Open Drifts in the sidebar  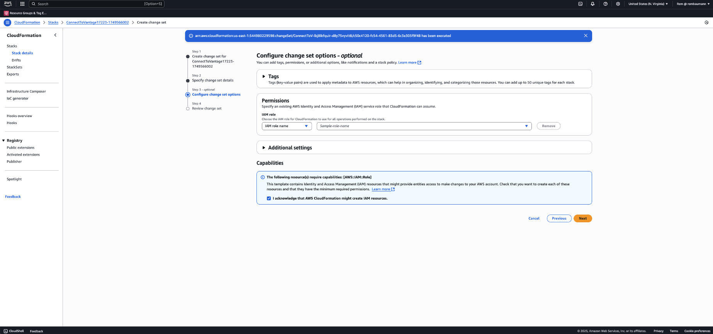pos(16,60)
